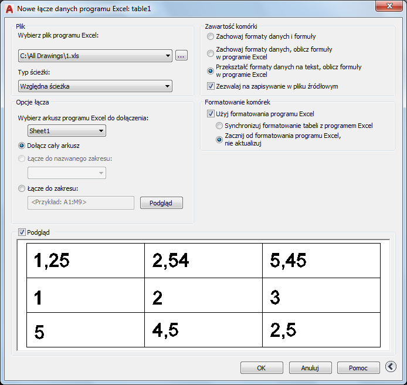Open the Sheet1 worksheet dropdown
This screenshot has width=407, height=385.
[x=67, y=131]
